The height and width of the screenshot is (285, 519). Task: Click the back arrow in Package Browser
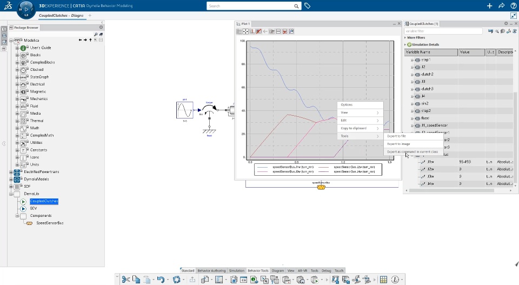[80, 40]
